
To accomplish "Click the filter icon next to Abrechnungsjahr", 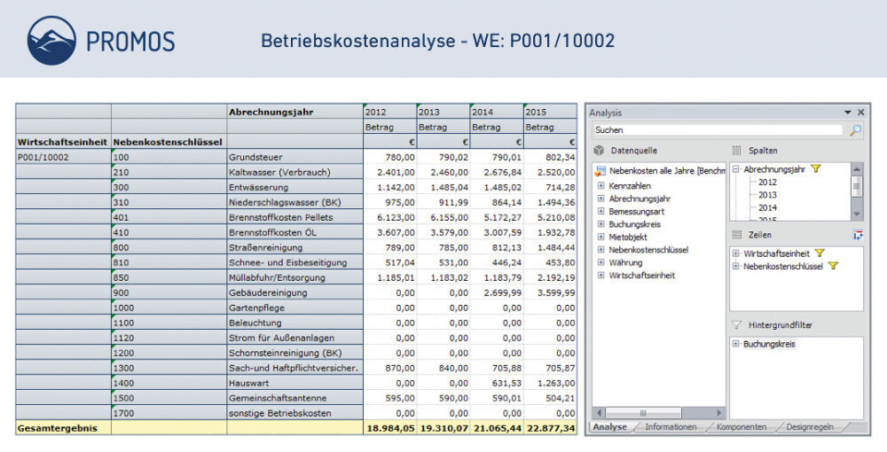I will pyautogui.click(x=816, y=169).
